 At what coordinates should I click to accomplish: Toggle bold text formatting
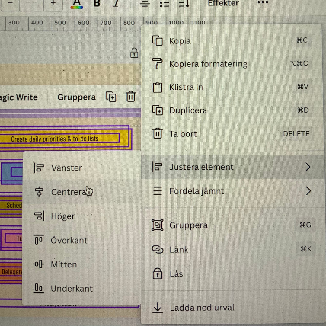coord(97,3)
